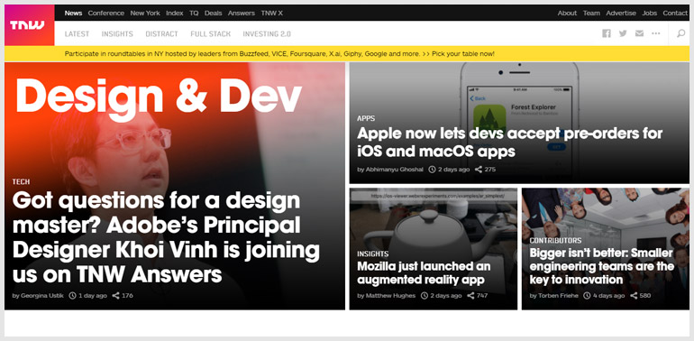Screen dimensions: 694x341
Task: Open Answers in top navigation
Action: (x=242, y=13)
